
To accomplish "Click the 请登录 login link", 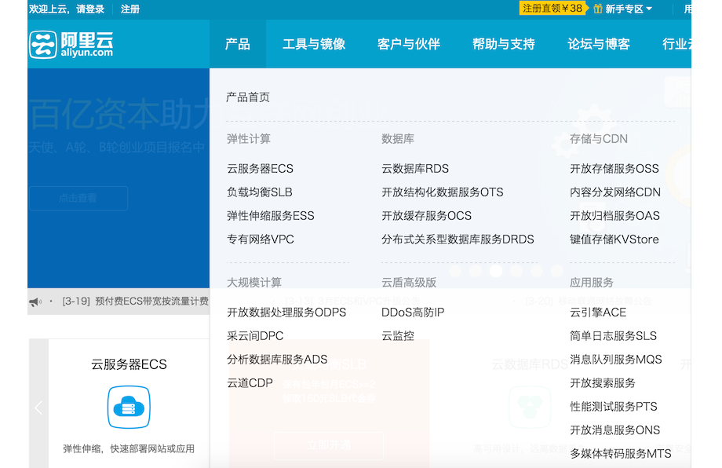I will [90, 9].
